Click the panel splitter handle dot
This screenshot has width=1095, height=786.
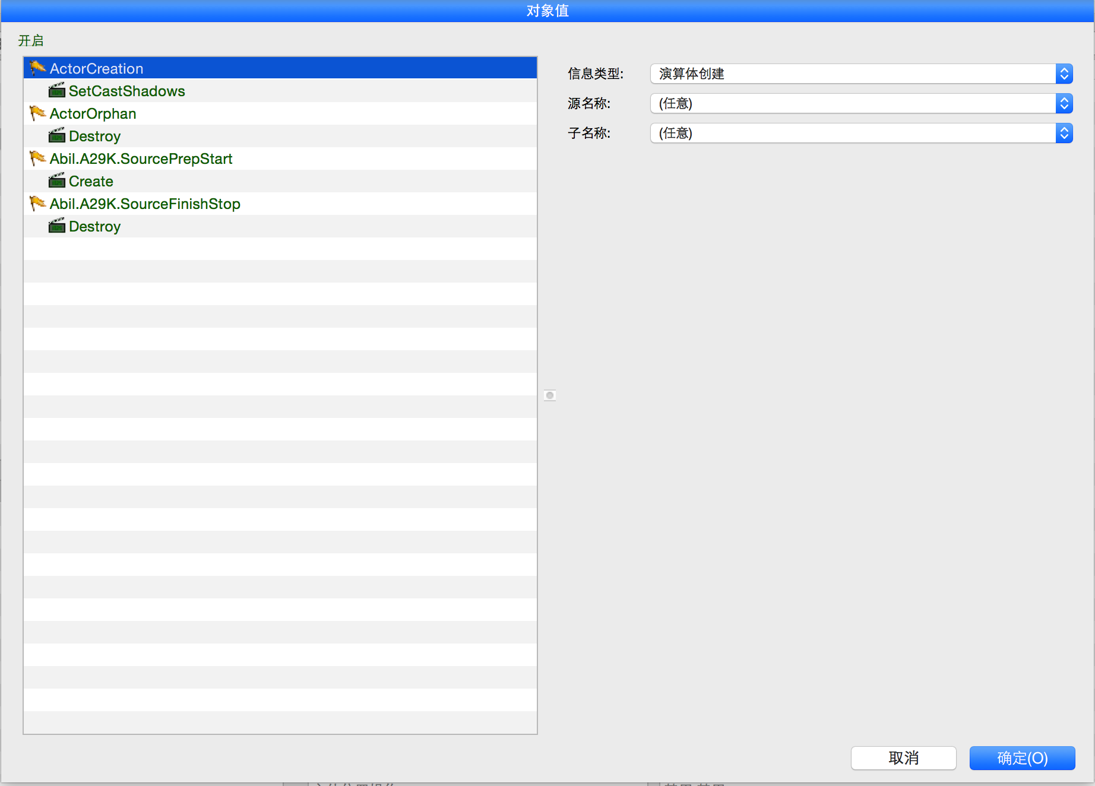[550, 395]
